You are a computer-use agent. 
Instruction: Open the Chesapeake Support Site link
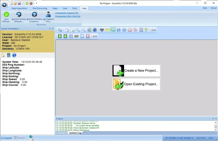point(67,13)
